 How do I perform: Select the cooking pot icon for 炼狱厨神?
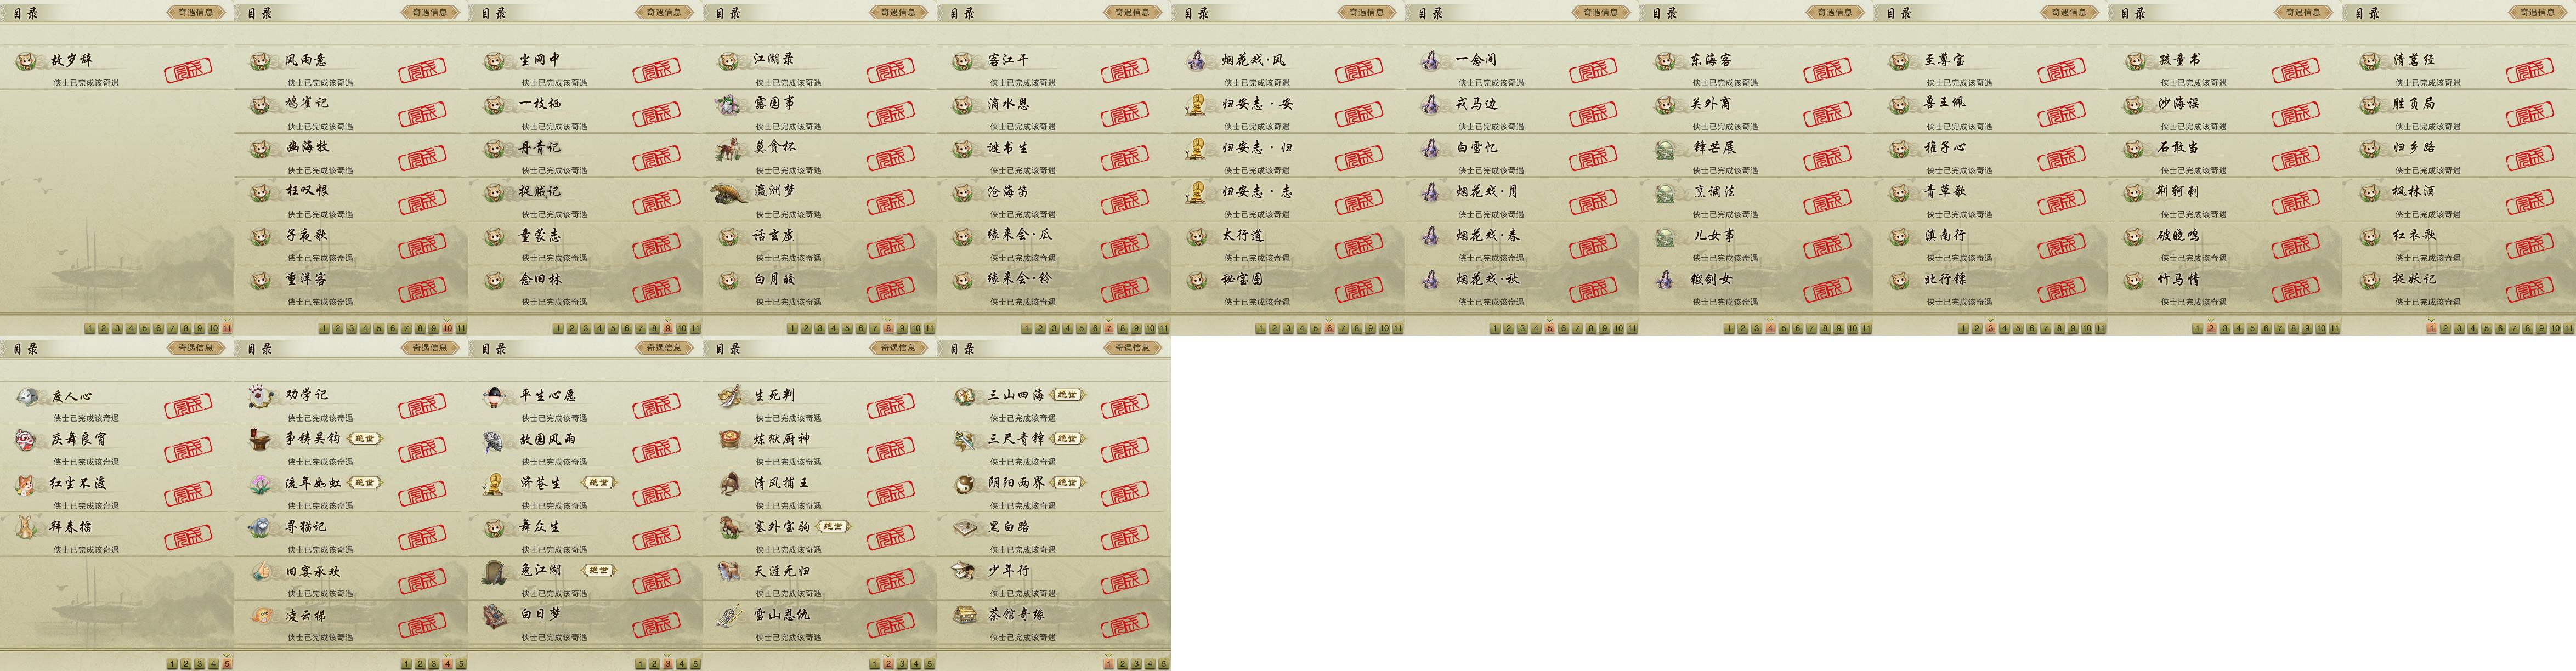pos(730,440)
